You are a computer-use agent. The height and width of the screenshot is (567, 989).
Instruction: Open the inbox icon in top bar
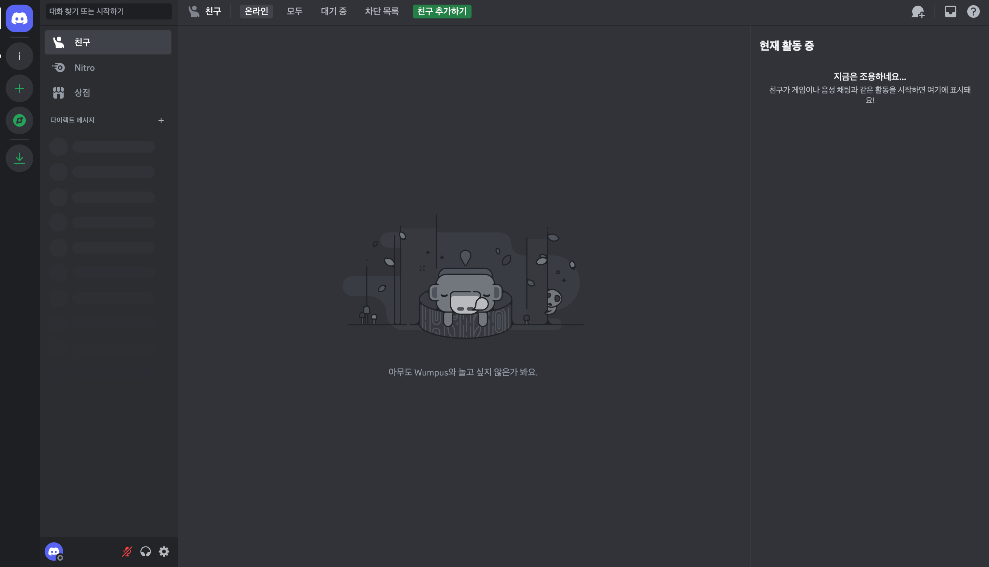pos(950,12)
